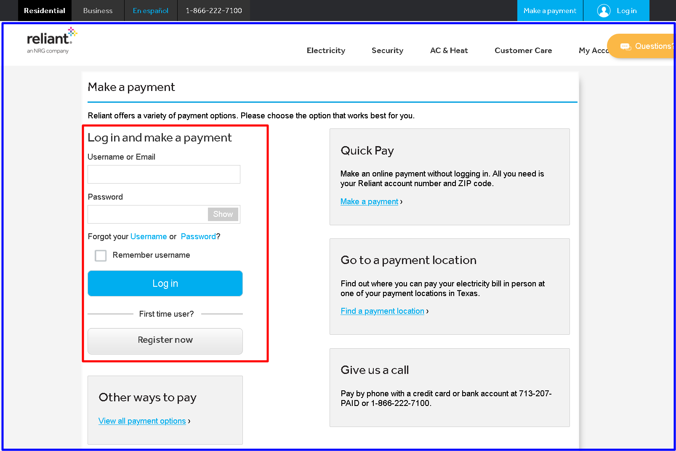Check the Remember username checkbox

pyautogui.click(x=101, y=255)
